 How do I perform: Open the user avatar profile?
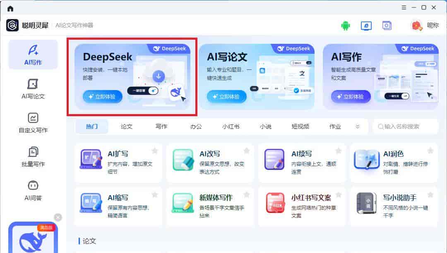pos(416,26)
